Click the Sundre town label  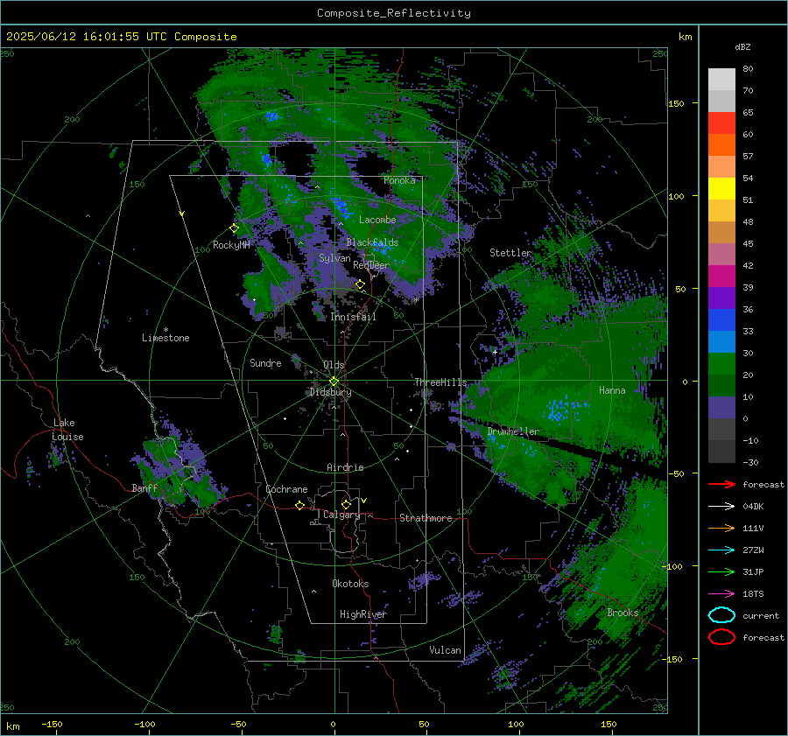[265, 362]
